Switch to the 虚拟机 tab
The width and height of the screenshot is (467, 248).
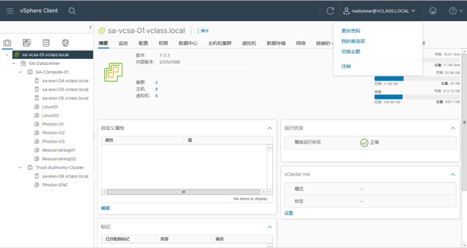point(249,43)
